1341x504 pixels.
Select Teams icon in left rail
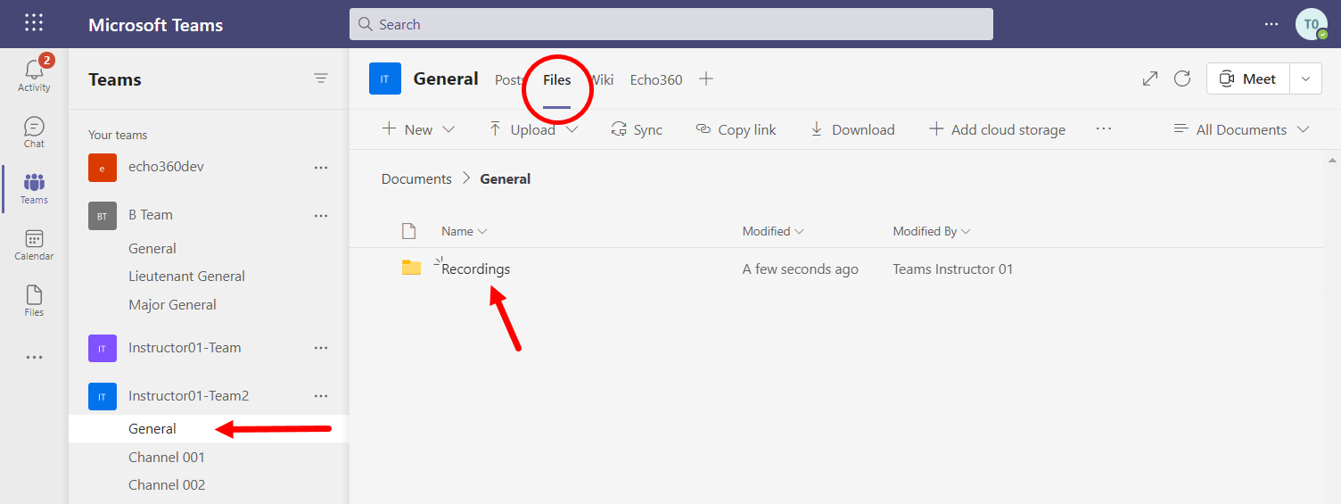(34, 188)
